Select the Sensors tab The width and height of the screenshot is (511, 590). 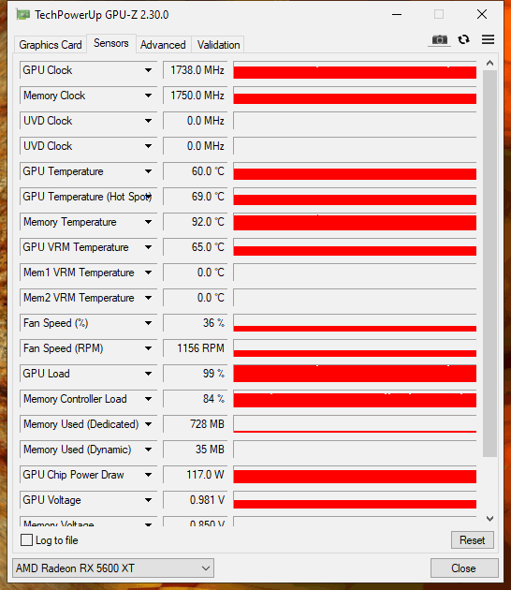[x=111, y=43]
